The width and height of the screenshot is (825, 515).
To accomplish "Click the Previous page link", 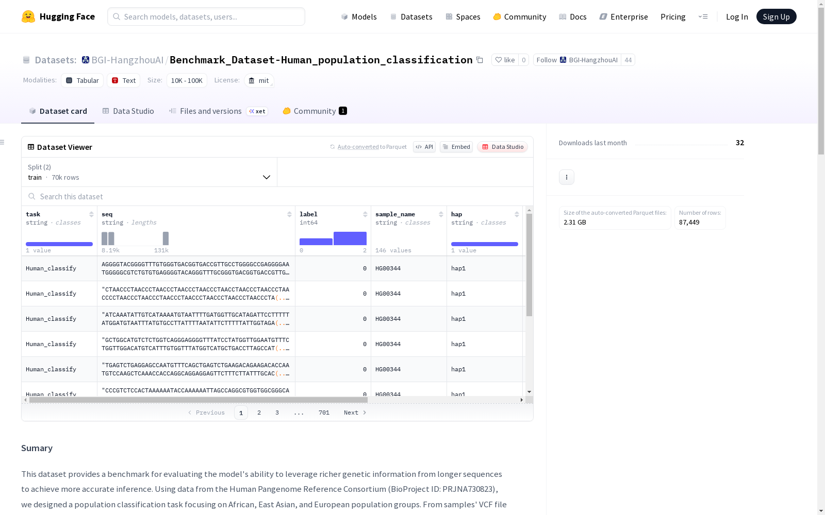I will coord(206,413).
